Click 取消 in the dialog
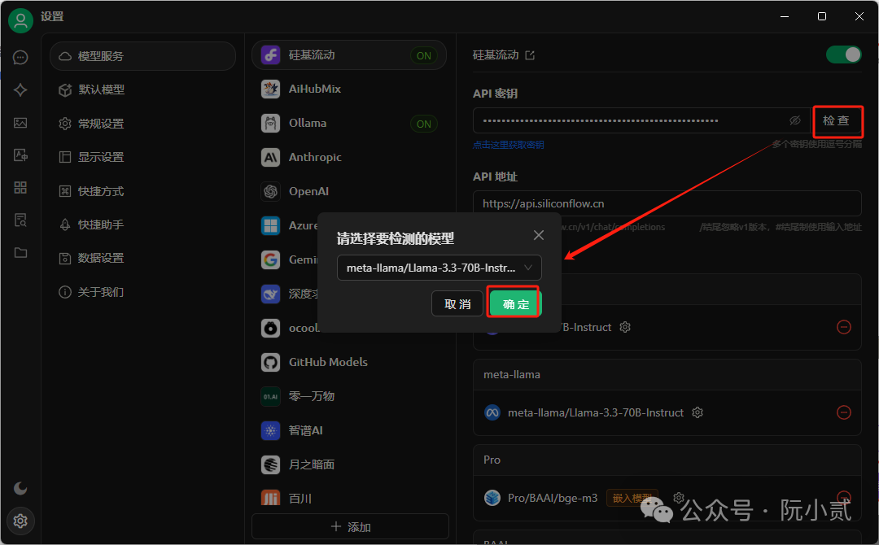The height and width of the screenshot is (545, 879). [457, 303]
